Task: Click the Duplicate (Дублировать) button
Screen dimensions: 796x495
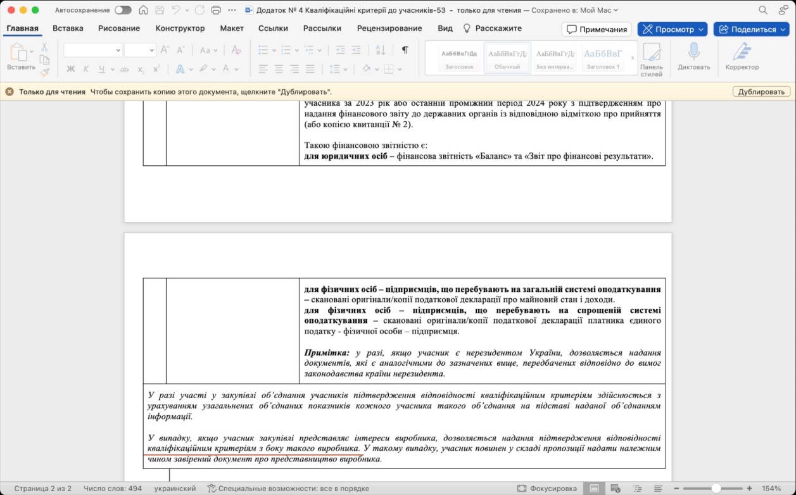Action: (x=761, y=92)
